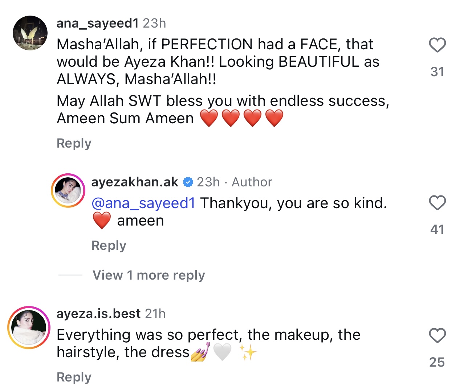Reply to ana_sayeed1's comment
This screenshot has width=468, height=392.
click(x=74, y=143)
